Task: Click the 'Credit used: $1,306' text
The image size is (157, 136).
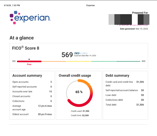Action: tap(80, 111)
